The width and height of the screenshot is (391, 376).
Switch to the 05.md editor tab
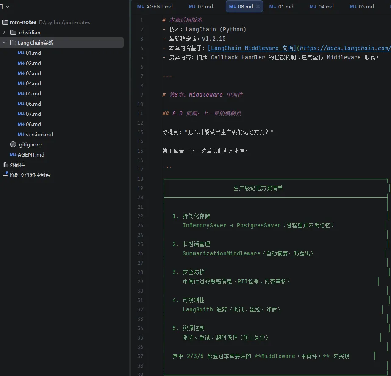click(x=362, y=7)
